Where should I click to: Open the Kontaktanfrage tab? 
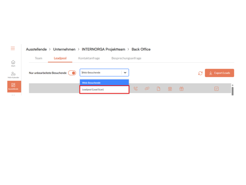point(89,58)
